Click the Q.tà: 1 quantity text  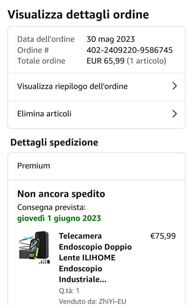click(69, 291)
